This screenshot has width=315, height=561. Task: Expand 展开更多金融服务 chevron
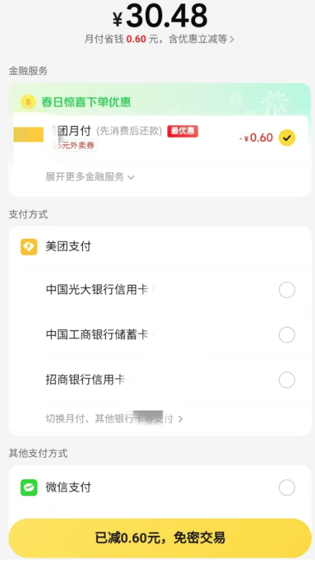(x=131, y=177)
